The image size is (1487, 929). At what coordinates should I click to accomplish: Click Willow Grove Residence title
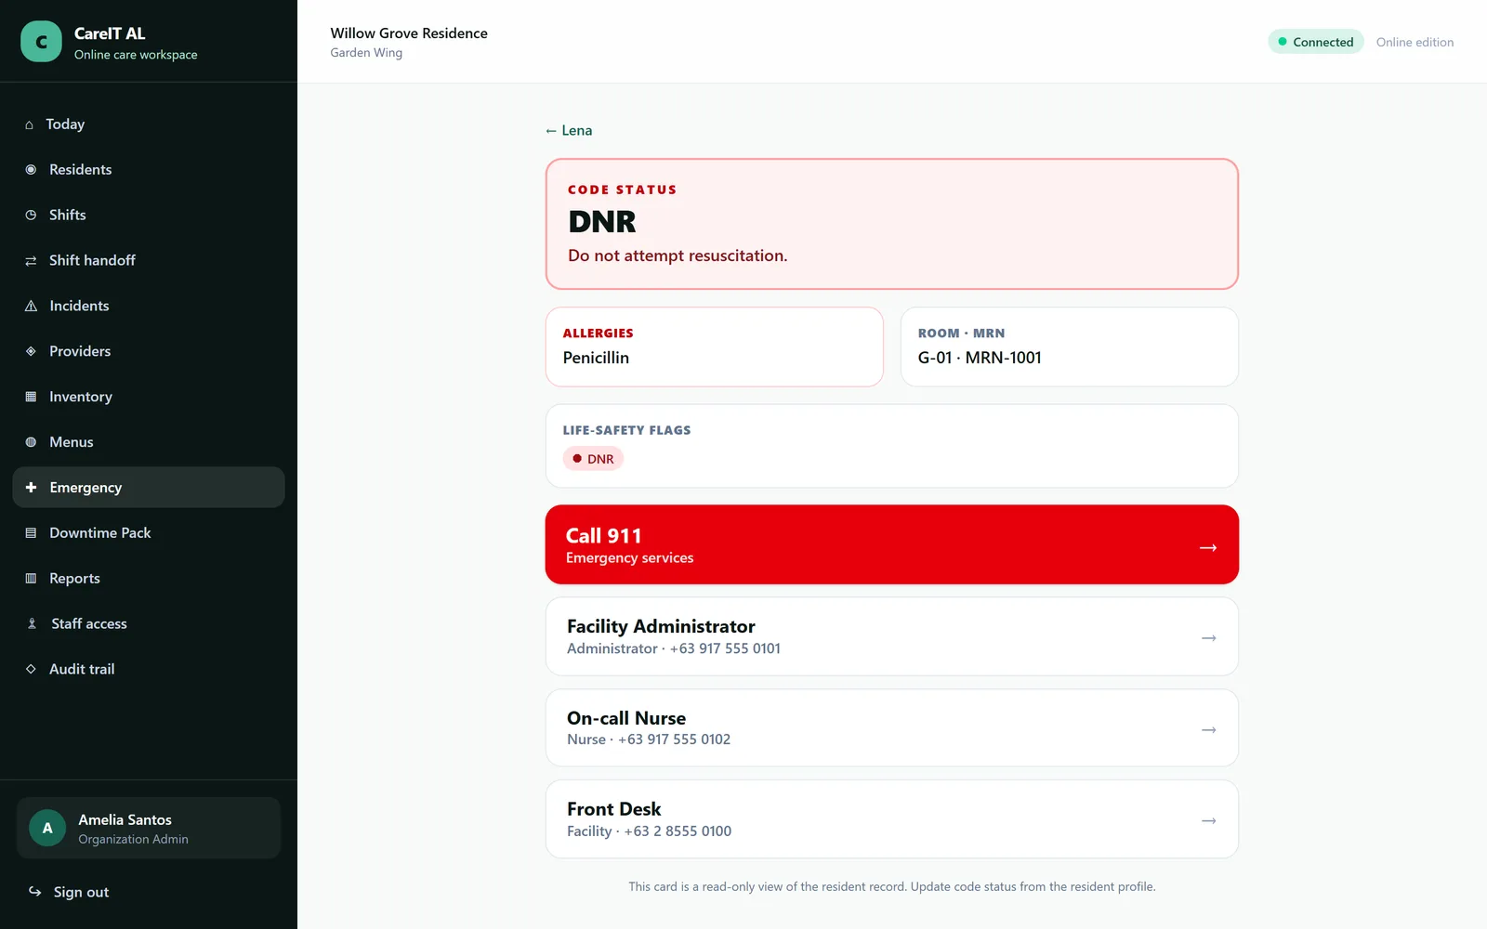[x=409, y=33]
